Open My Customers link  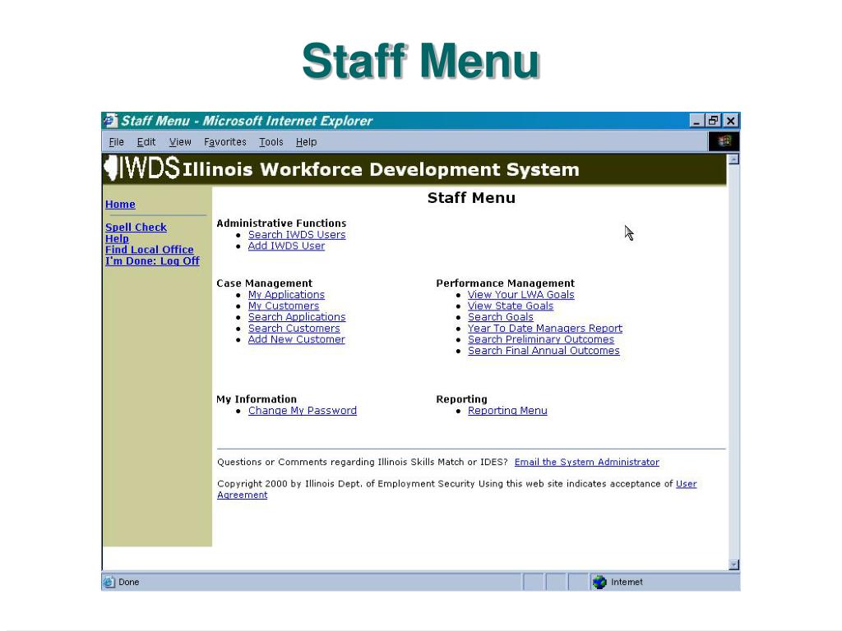pyautogui.click(x=284, y=306)
